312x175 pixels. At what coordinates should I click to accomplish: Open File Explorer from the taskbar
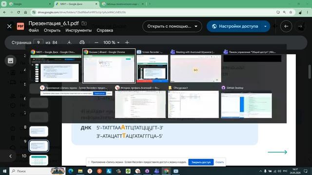tap(80, 171)
